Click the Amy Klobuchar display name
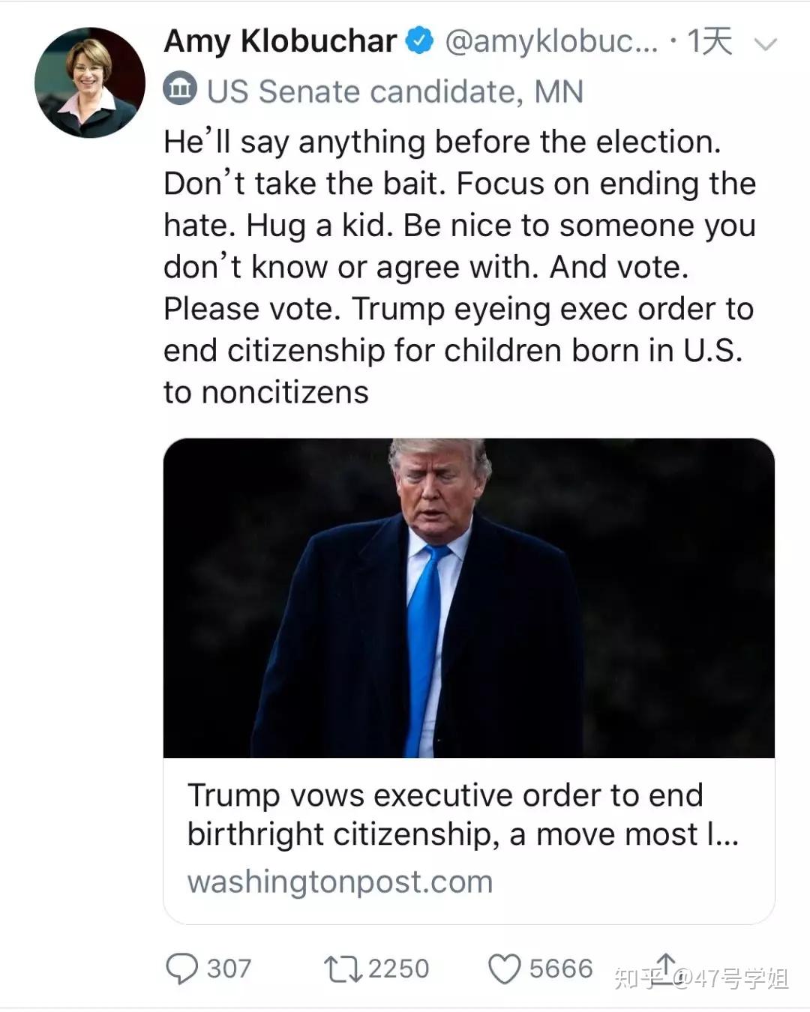Screen dimensions: 810x1012 click(x=280, y=40)
